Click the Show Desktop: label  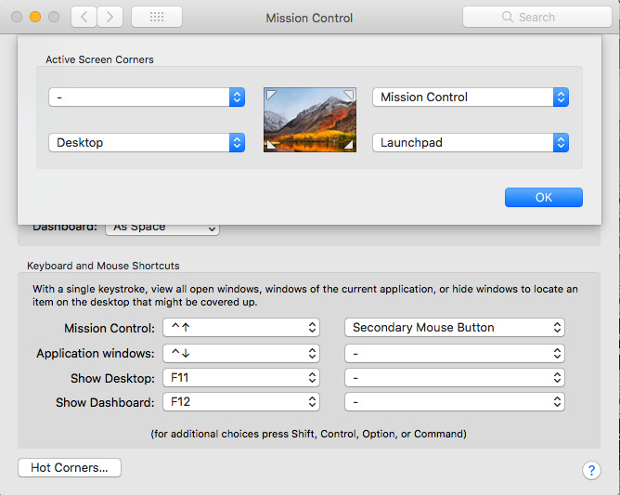[x=112, y=378]
